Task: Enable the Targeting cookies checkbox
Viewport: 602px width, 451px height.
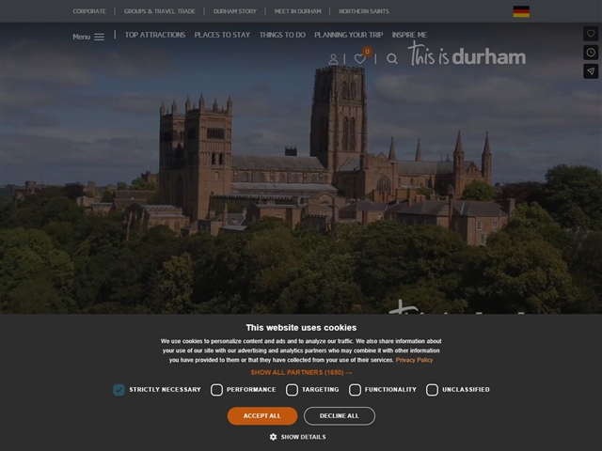Action: click(x=292, y=390)
